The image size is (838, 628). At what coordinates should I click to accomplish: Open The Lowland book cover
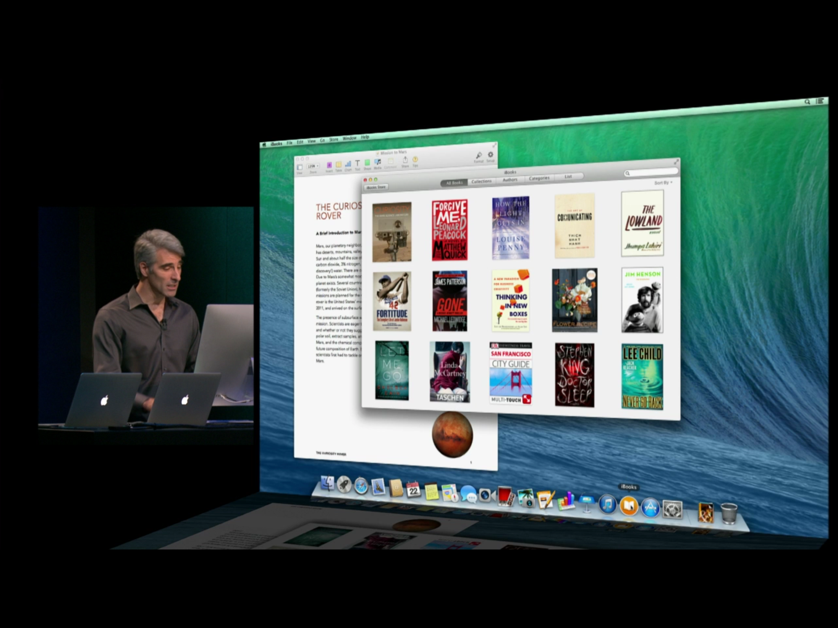click(x=642, y=223)
